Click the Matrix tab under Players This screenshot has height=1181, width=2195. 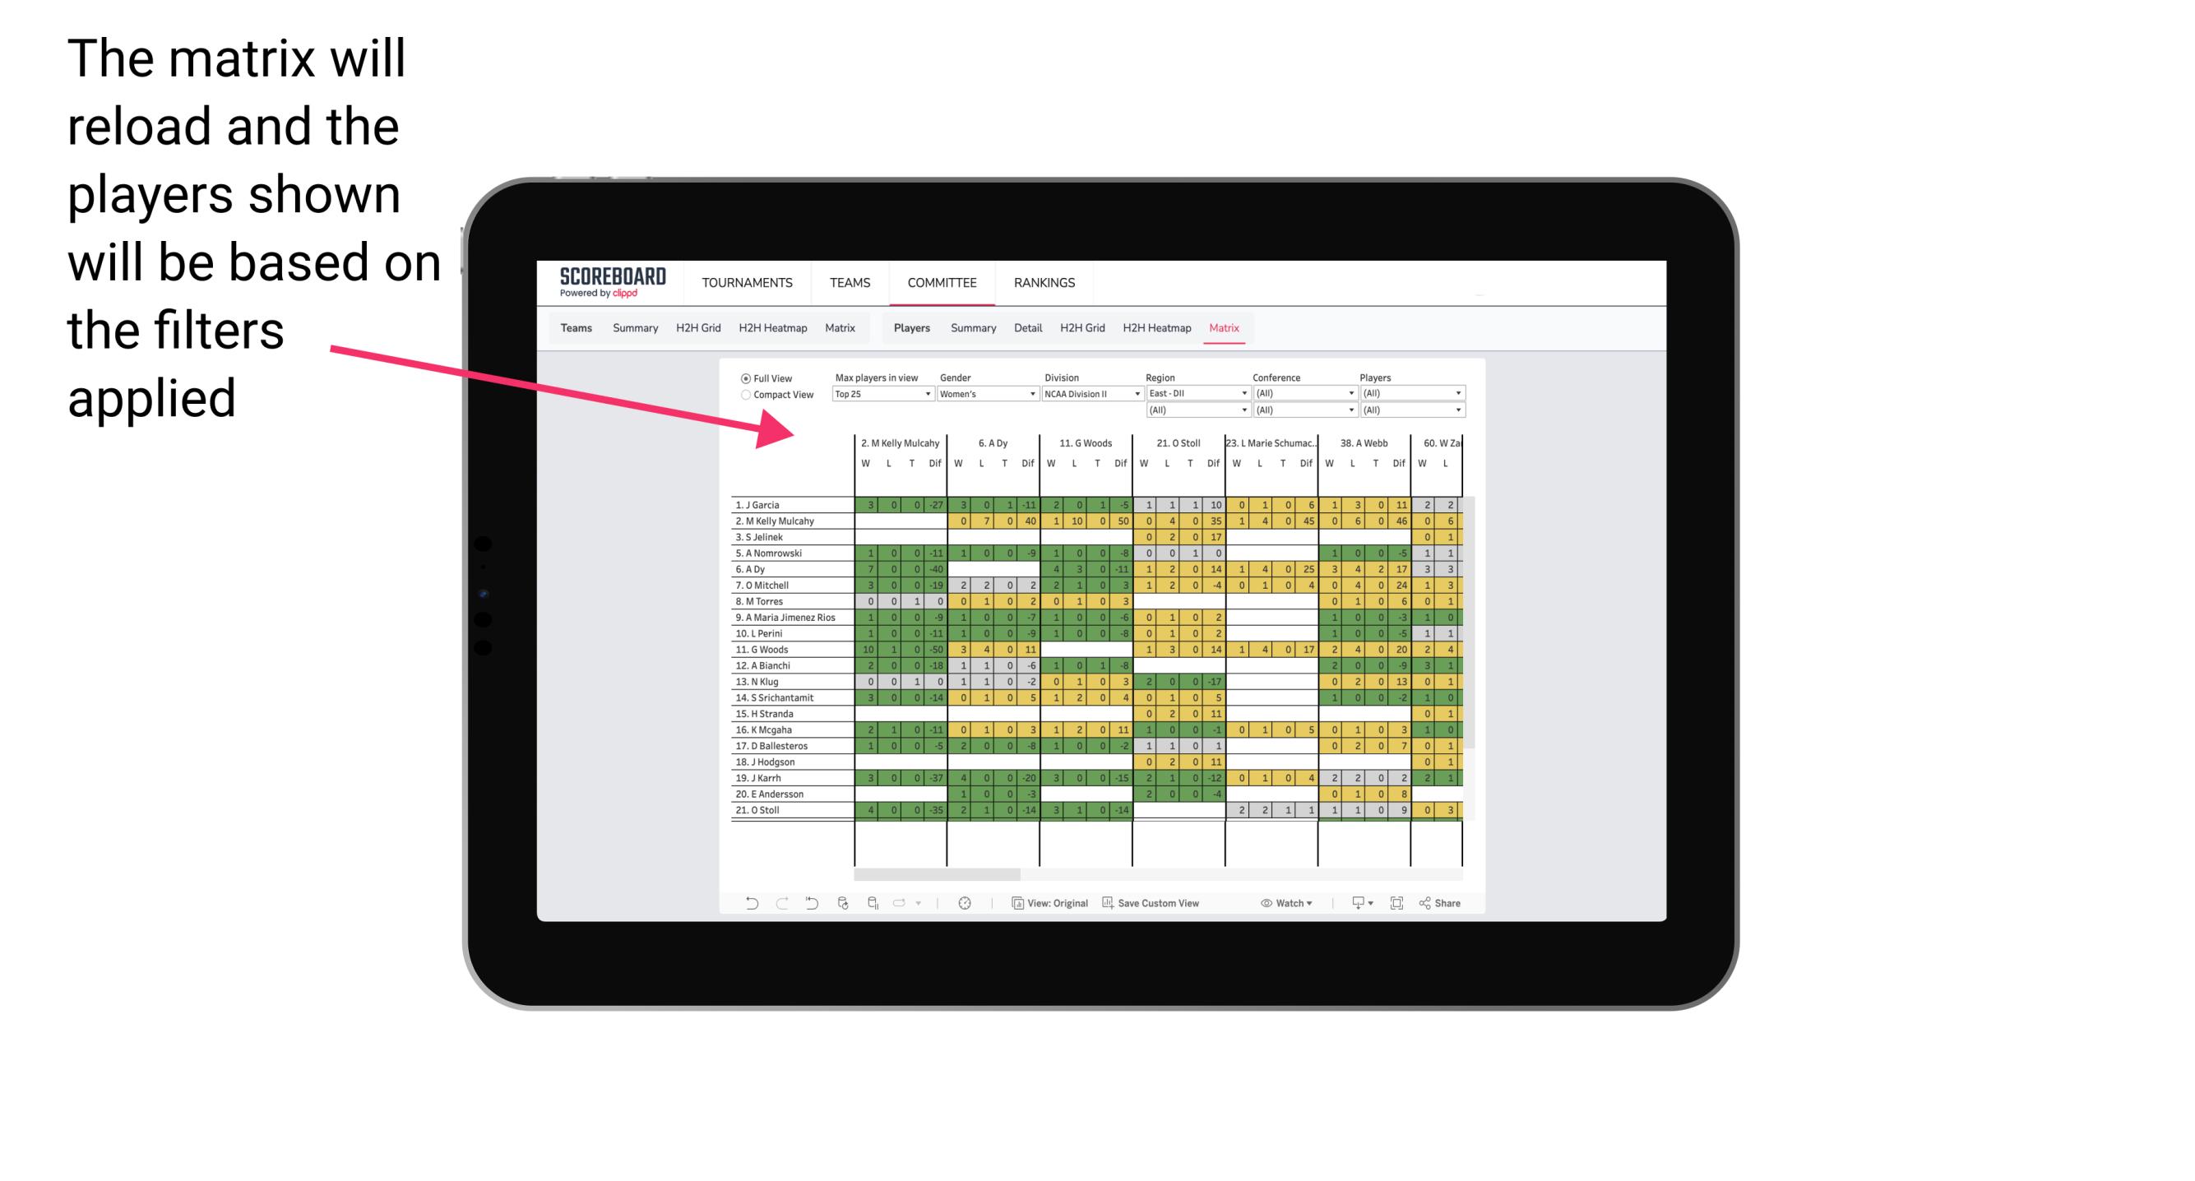(1220, 327)
